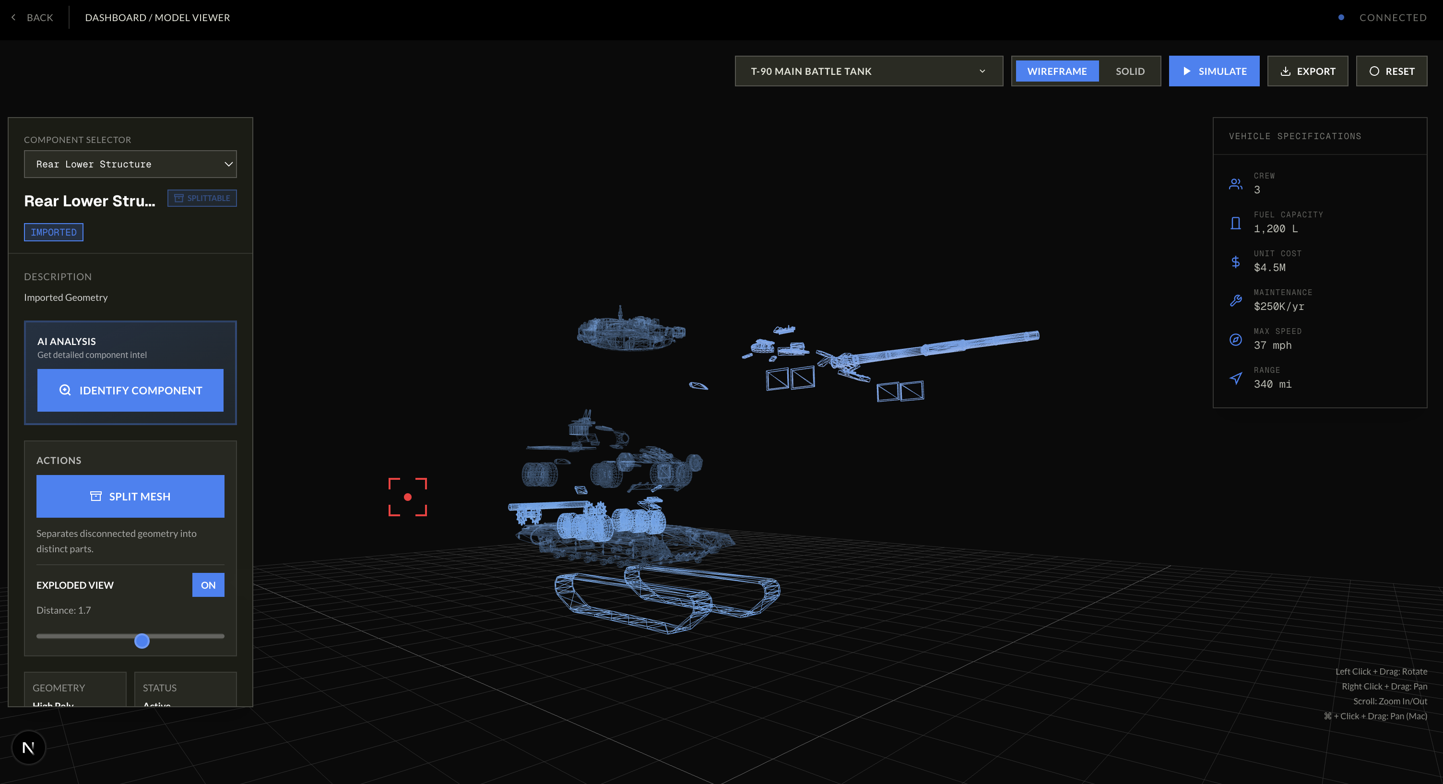Screen dimensions: 1443x784
Task: Toggle exploded view ON switch
Action: coord(208,585)
